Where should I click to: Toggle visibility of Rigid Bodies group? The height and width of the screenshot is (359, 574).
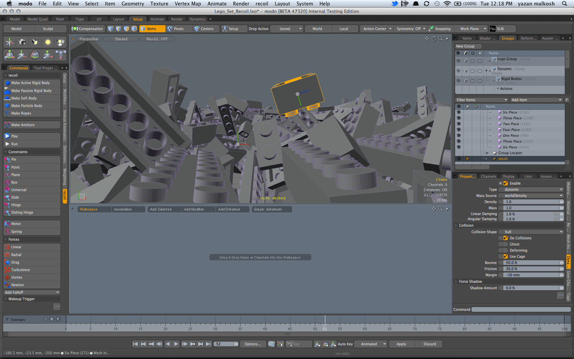[458, 81]
